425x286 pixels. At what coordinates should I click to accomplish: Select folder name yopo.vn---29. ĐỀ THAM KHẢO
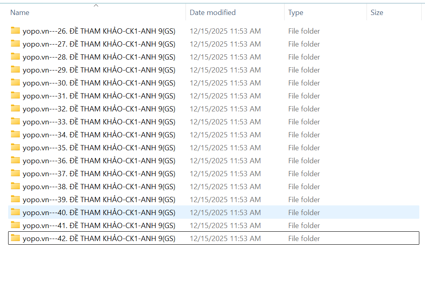pos(99,70)
